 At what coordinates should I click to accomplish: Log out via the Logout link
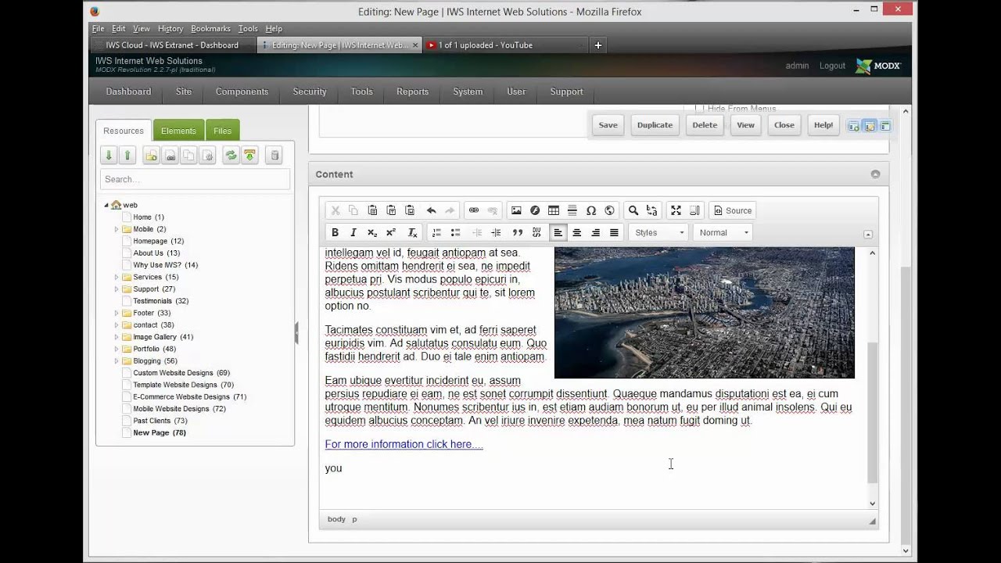832,66
